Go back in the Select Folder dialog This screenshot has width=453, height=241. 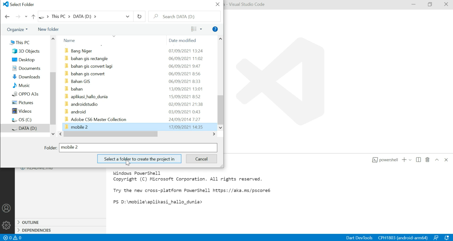7,17
